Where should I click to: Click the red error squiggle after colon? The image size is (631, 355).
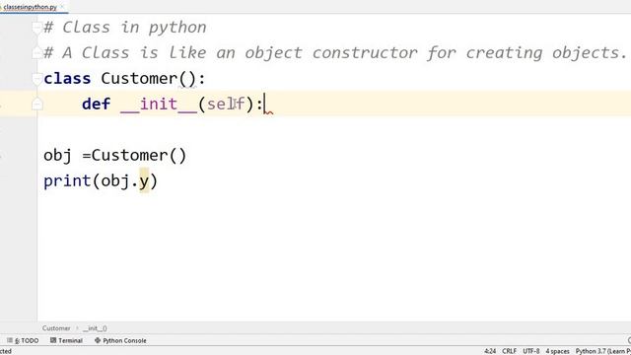[269, 112]
